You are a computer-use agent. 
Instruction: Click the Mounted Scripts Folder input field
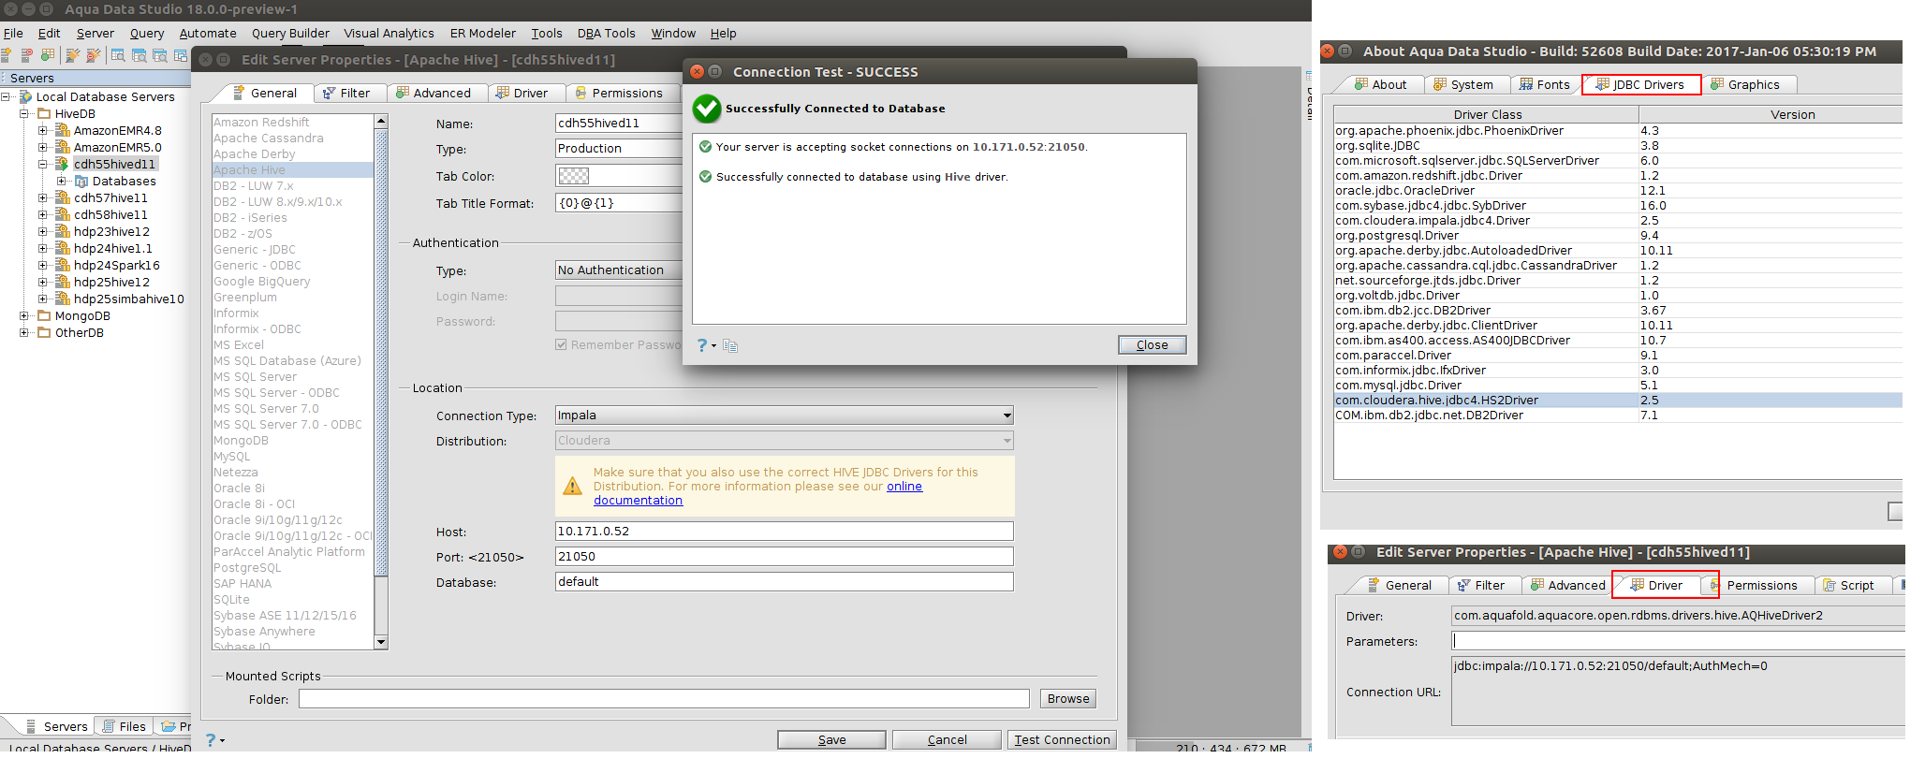pyautogui.click(x=664, y=698)
